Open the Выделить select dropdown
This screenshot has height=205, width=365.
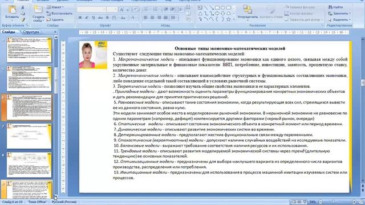[339, 20]
